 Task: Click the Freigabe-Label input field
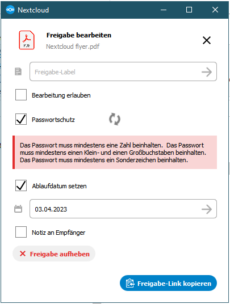pyautogui.click(x=123, y=71)
